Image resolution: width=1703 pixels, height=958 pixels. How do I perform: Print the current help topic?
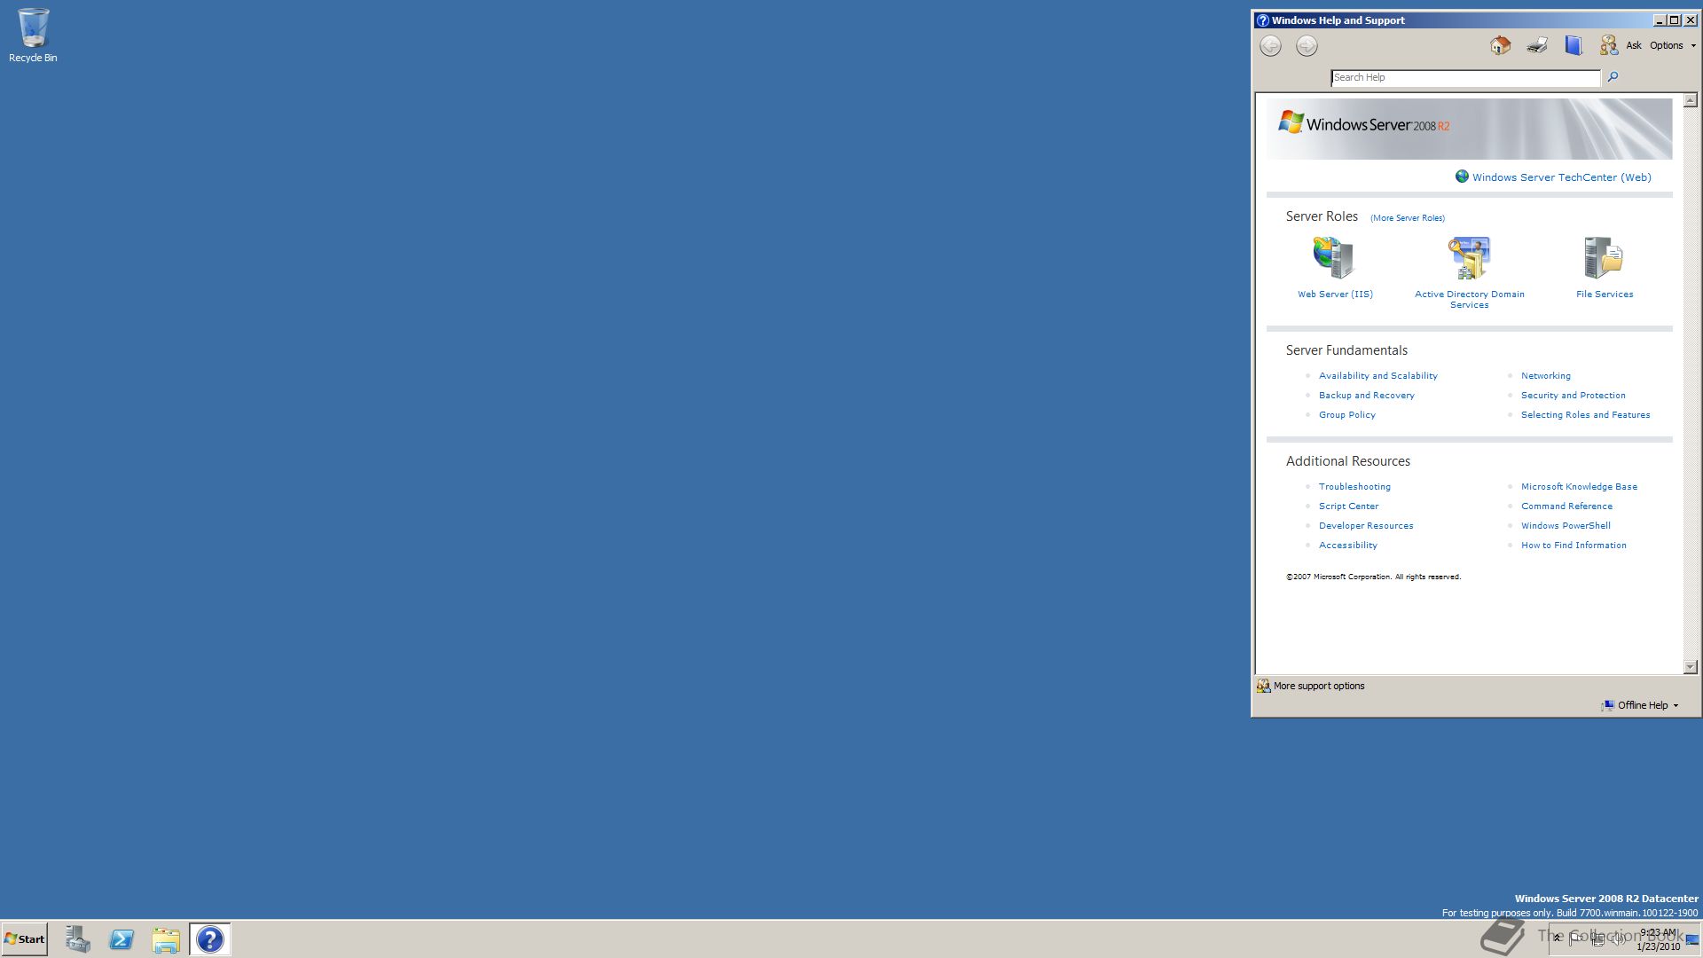click(1537, 45)
